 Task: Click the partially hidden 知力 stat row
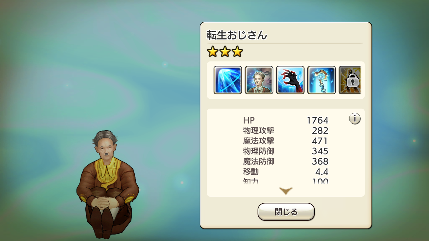286,181
